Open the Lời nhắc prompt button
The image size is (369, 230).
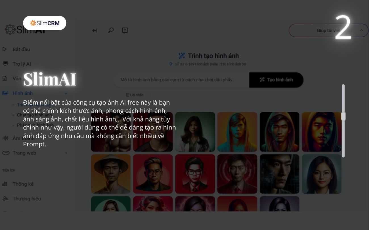click(135, 95)
